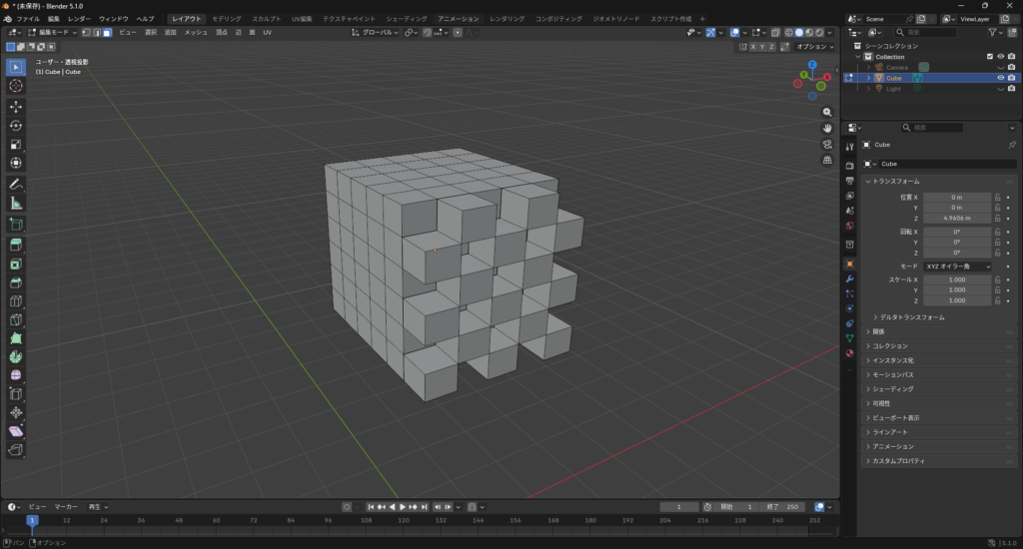
Task: Activate the Rotate tool
Action: coord(16,126)
